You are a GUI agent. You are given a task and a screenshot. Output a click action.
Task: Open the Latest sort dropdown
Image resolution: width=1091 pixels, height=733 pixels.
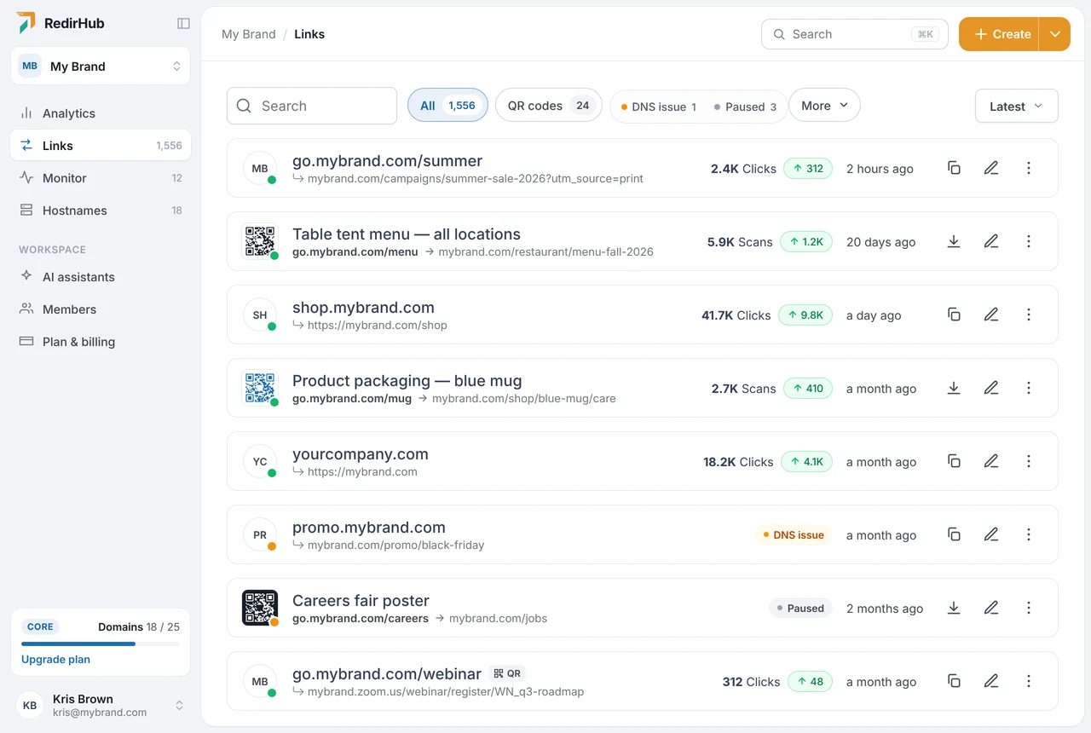coord(1016,106)
